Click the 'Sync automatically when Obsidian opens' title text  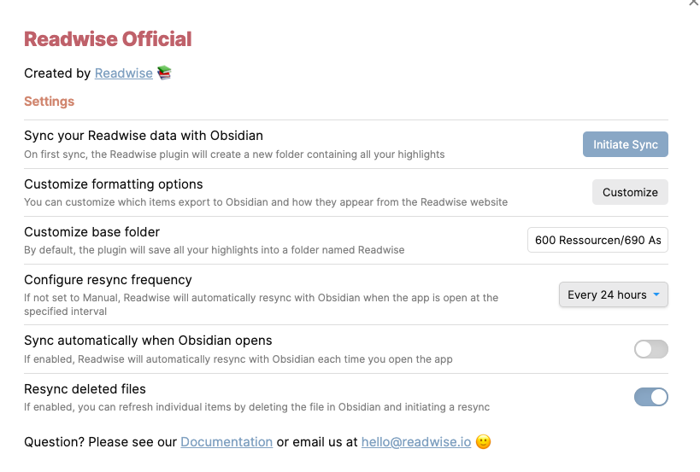coord(148,341)
